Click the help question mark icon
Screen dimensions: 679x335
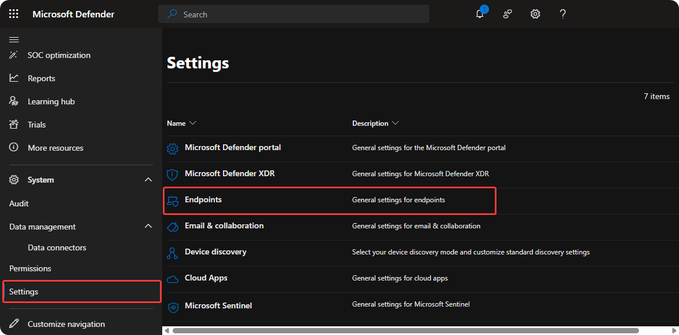(x=563, y=14)
